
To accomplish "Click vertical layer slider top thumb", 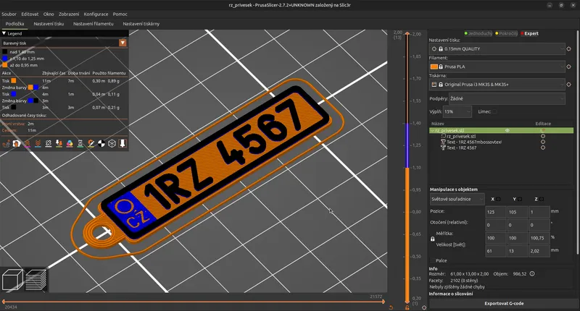I will 407,34.
